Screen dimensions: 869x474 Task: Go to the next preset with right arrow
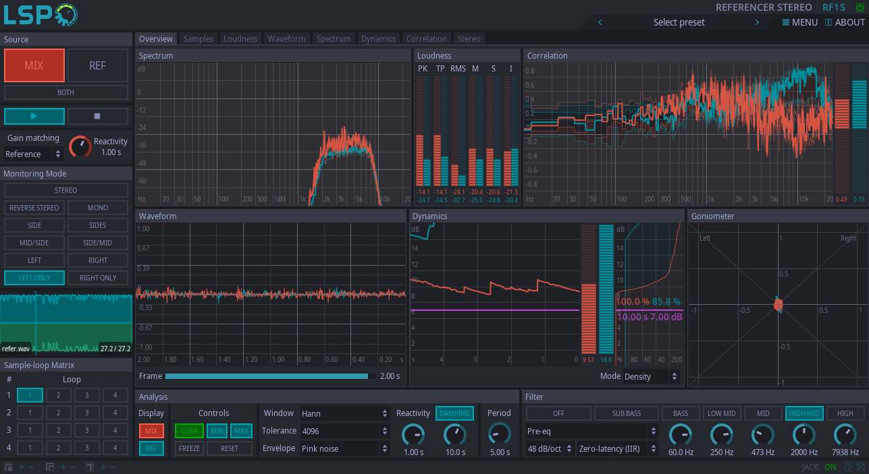[757, 22]
